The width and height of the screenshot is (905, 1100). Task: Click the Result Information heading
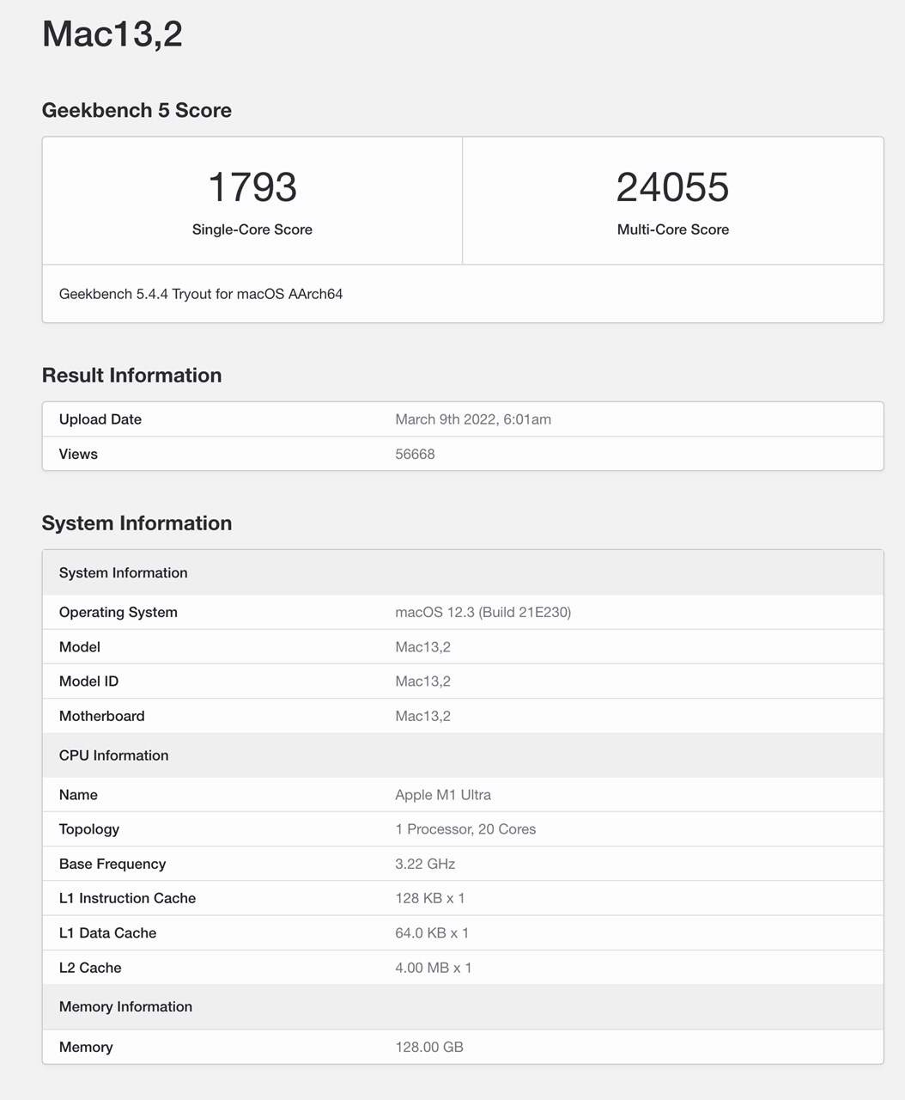click(131, 376)
